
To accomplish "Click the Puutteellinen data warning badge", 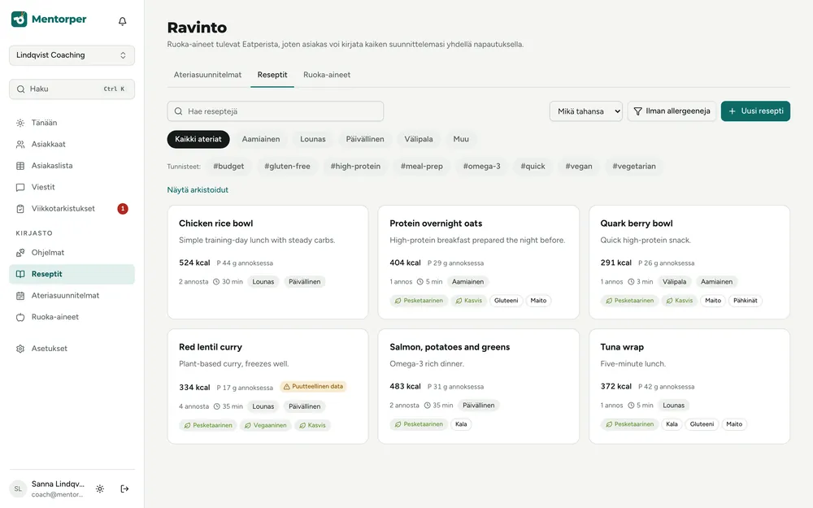I will pos(313,387).
